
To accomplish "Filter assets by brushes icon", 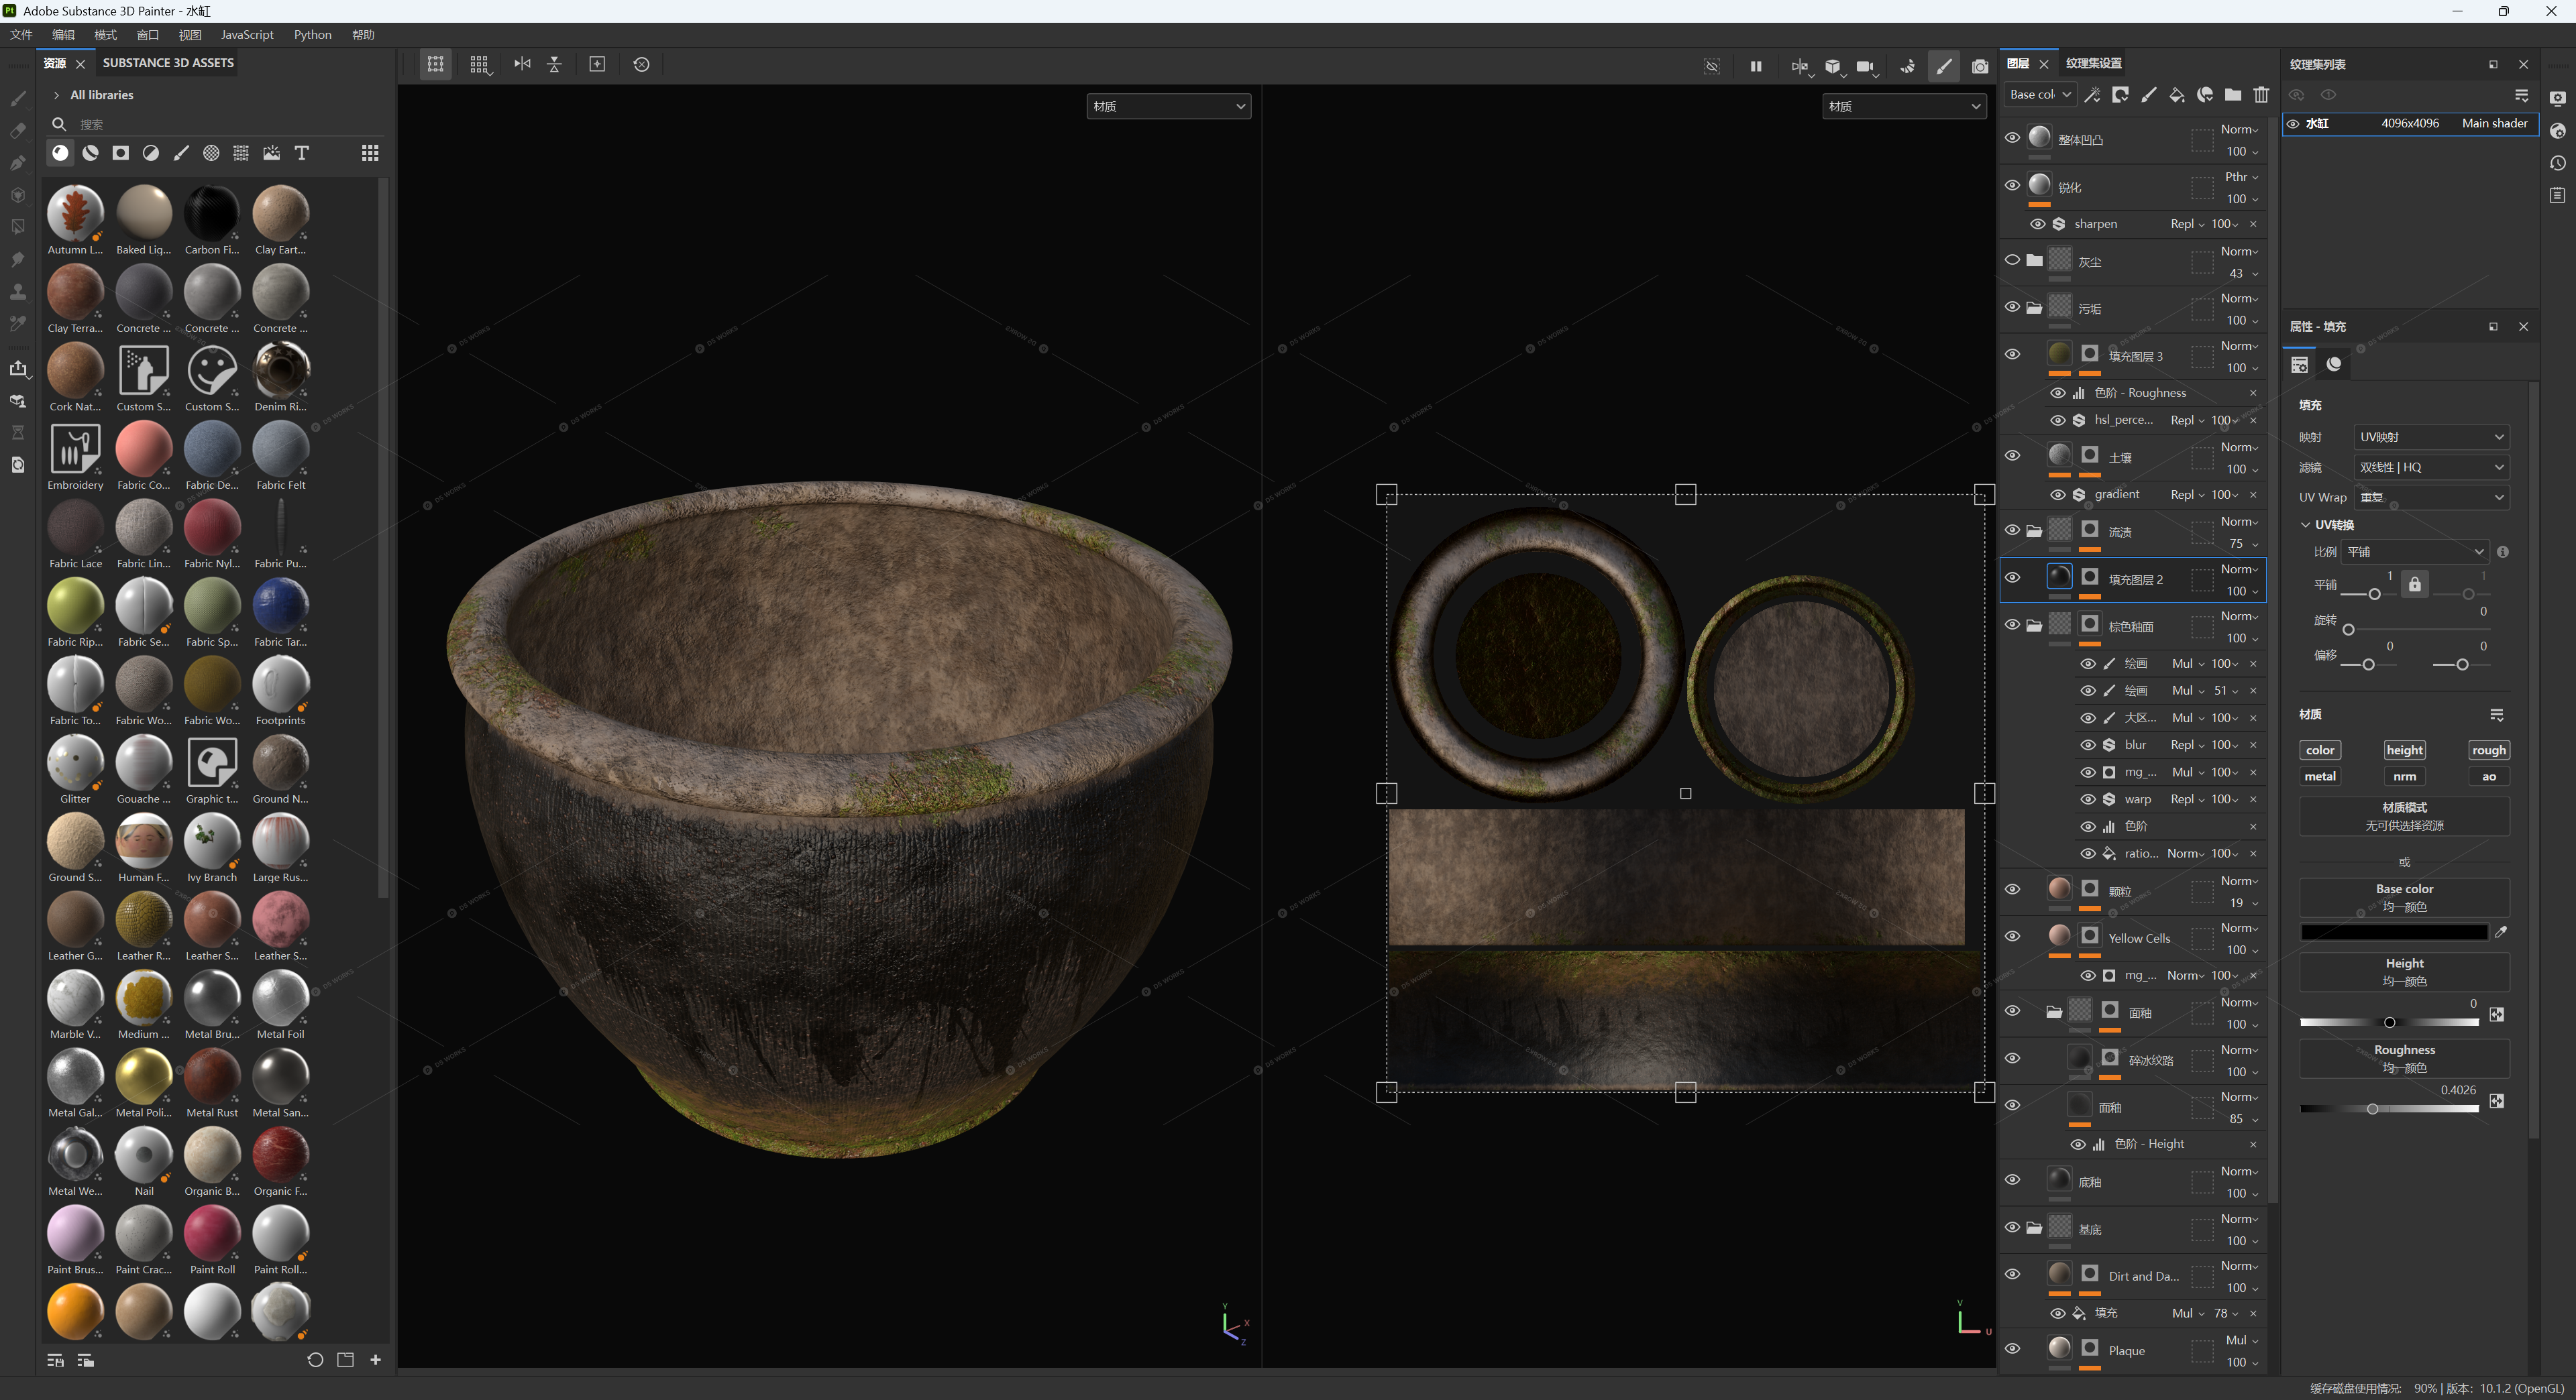I will pos(181,153).
